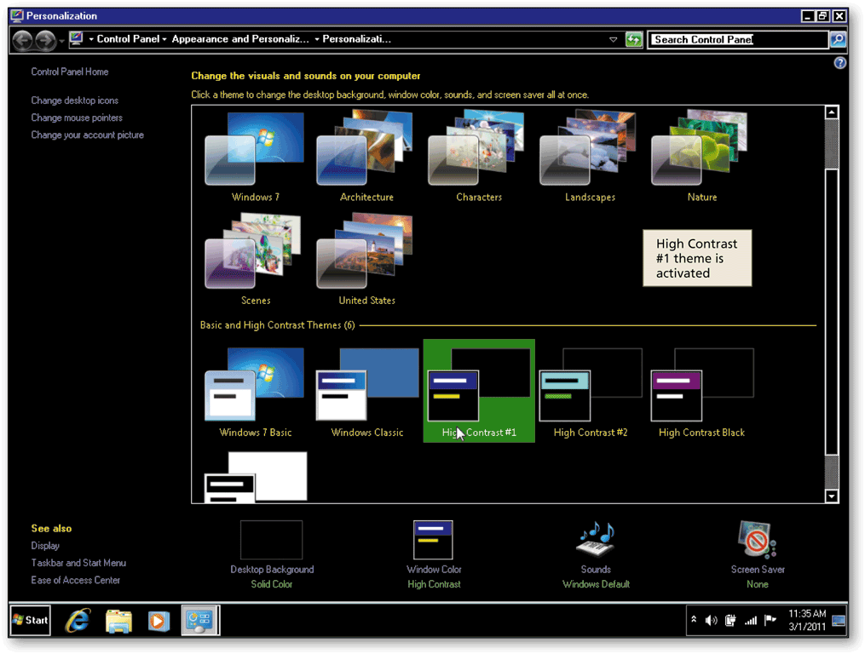Show hidden system tray icons
The width and height of the screenshot is (865, 654).
click(x=694, y=620)
